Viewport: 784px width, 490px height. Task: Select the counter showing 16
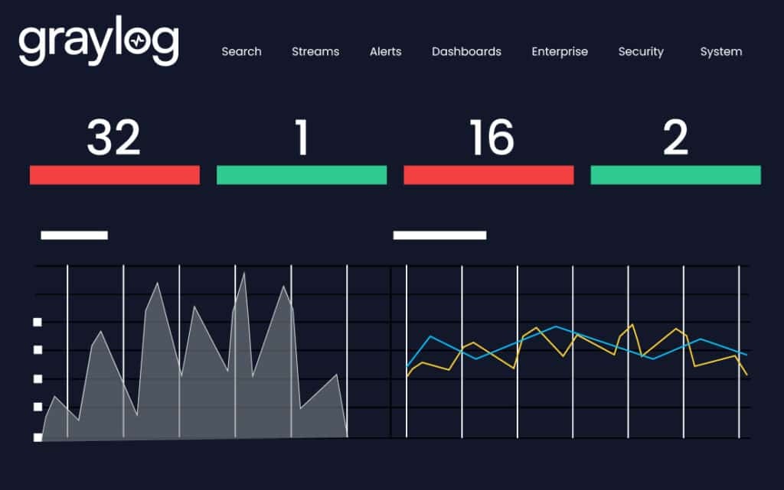pyautogui.click(x=491, y=138)
